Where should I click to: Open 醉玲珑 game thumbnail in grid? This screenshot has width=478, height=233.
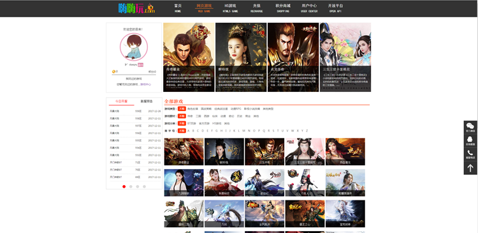[x=224, y=151]
